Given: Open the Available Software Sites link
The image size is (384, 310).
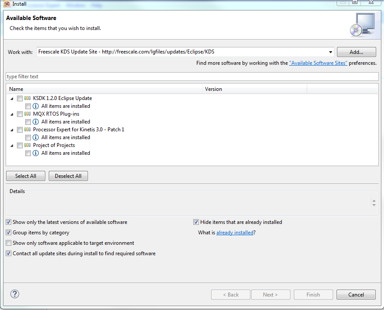Looking at the screenshot, I should (x=318, y=63).
